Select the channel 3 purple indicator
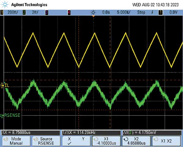Image resolution: width=183 pixels, height=147 pixels. tap(47, 12)
